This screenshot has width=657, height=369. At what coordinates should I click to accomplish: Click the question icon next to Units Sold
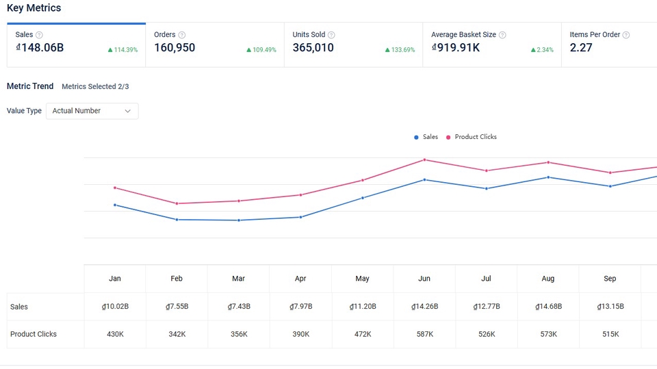point(331,35)
